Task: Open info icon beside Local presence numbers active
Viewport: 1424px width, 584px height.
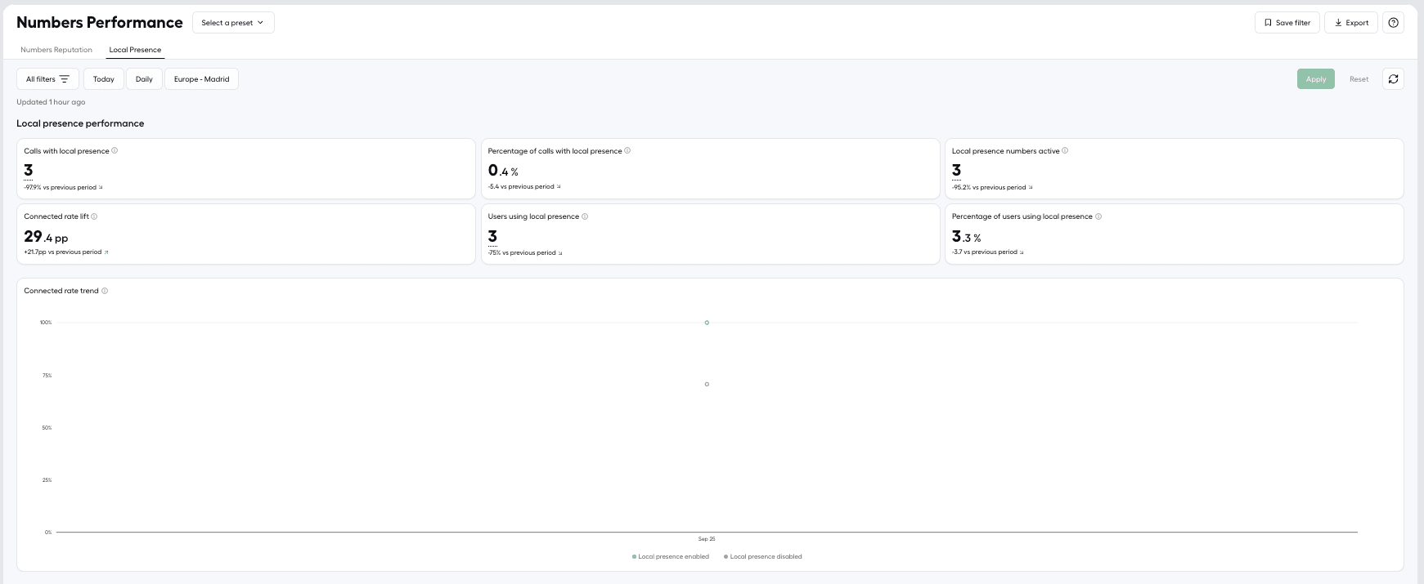Action: point(1065,150)
